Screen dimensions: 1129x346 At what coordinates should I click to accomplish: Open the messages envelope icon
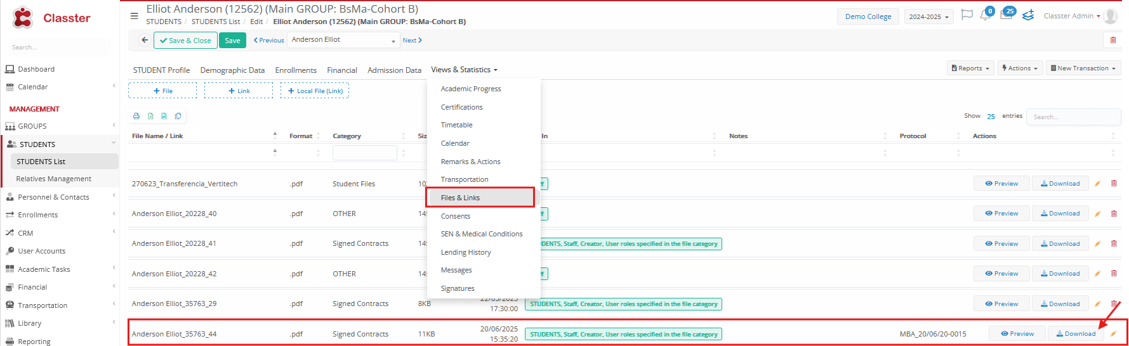[x=1006, y=15]
